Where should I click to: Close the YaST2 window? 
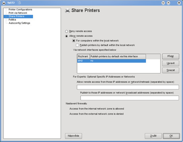pos(179,3)
